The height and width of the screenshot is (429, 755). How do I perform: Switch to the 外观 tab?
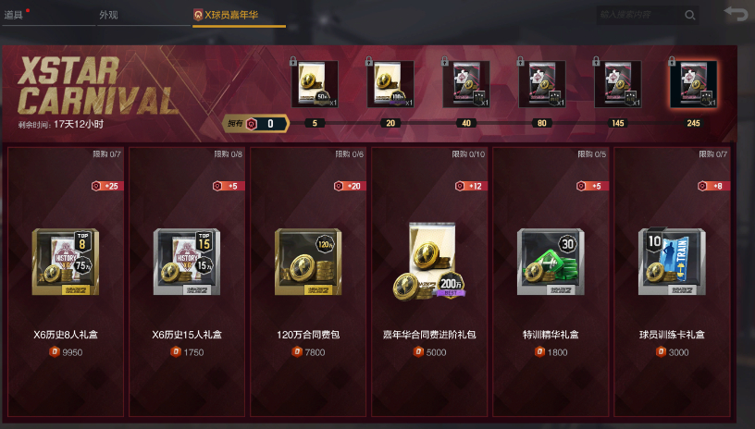108,15
